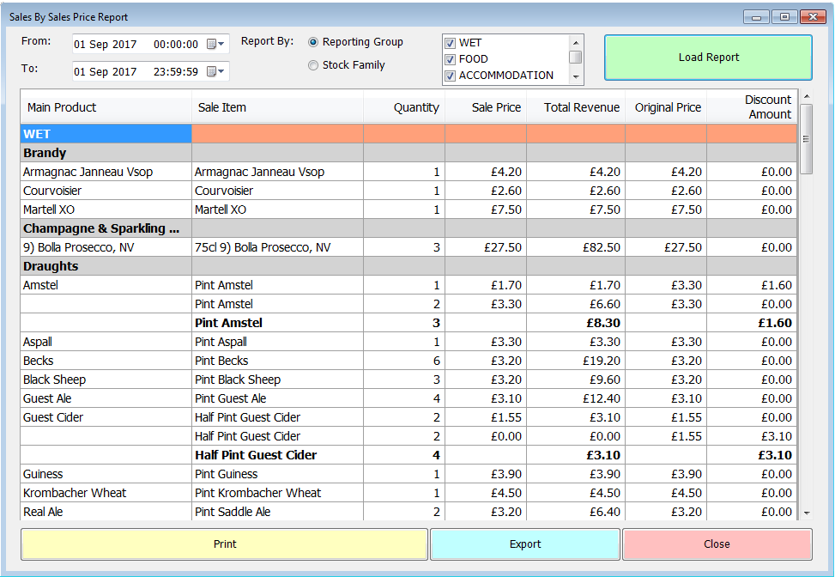835x577 pixels.
Task: Uncheck the FOOD reporting group
Action: click(450, 58)
